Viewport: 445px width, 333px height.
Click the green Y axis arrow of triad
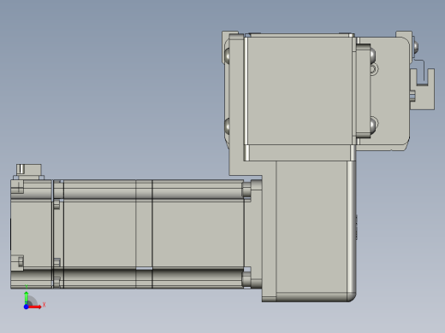tap(27, 297)
